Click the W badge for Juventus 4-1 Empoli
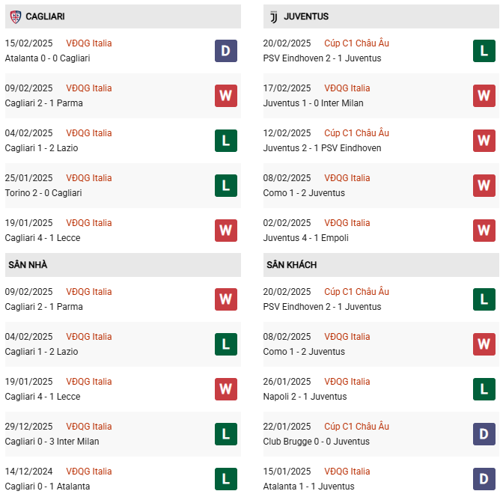500x494 pixels. (484, 231)
